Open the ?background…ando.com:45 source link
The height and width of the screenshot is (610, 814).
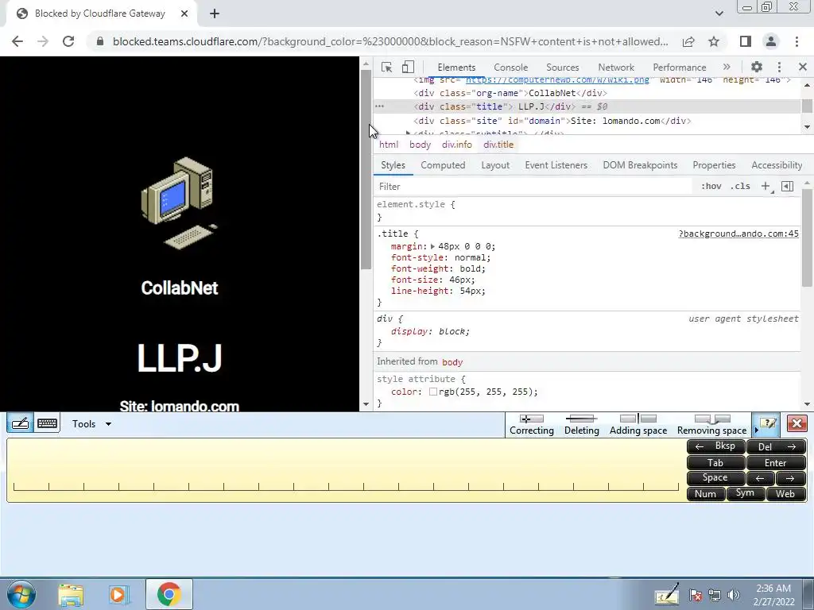click(738, 234)
